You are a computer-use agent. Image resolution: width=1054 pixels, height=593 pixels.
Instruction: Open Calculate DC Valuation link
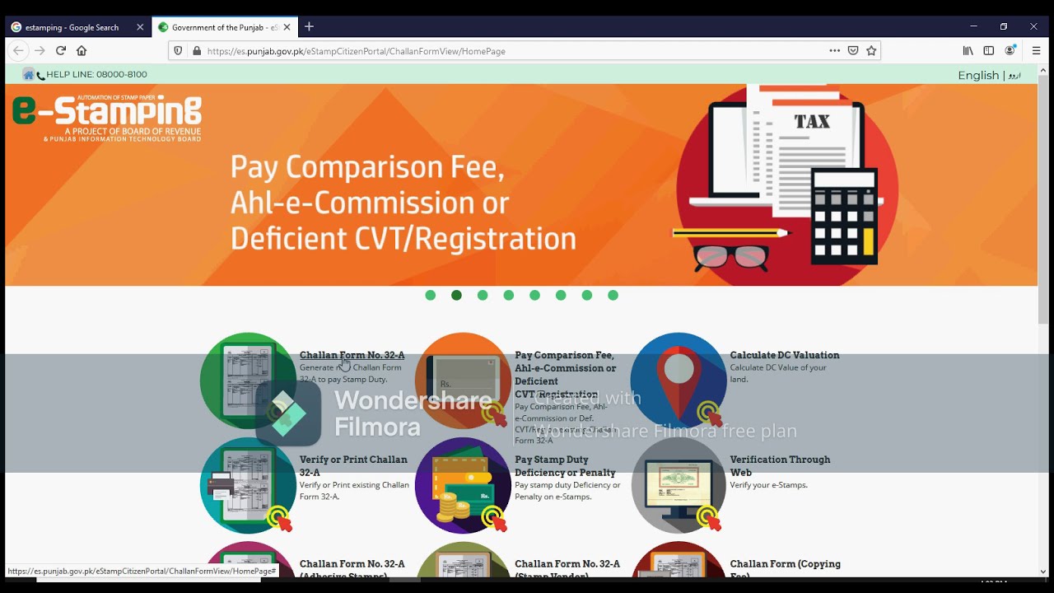(785, 355)
